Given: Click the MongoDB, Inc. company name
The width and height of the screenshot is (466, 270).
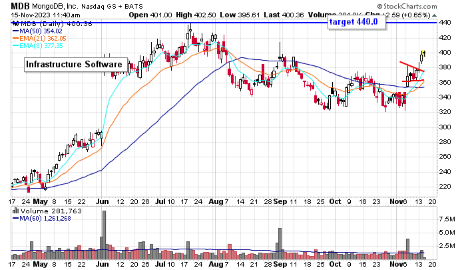Looking at the screenshot, I should click(56, 6).
